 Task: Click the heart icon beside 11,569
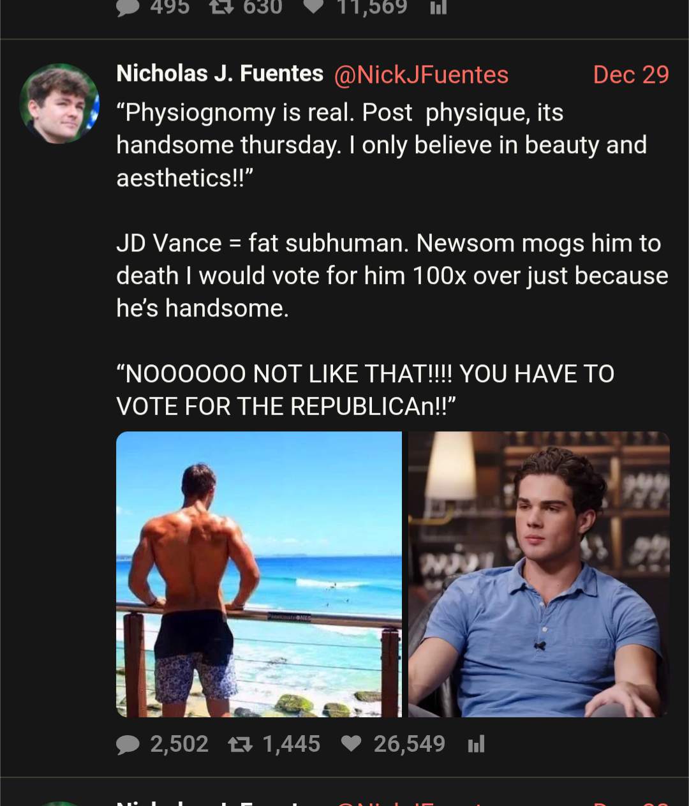313,7
